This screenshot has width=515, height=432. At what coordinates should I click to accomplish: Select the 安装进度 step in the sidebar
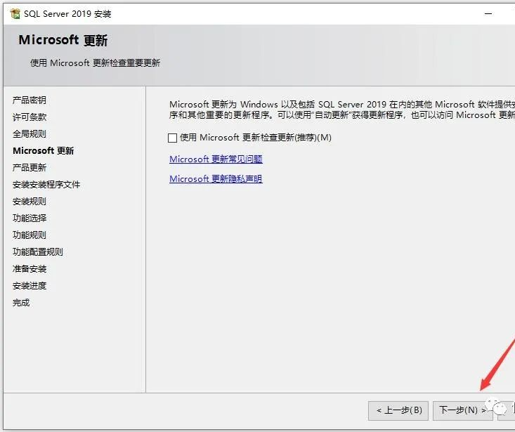(x=30, y=286)
